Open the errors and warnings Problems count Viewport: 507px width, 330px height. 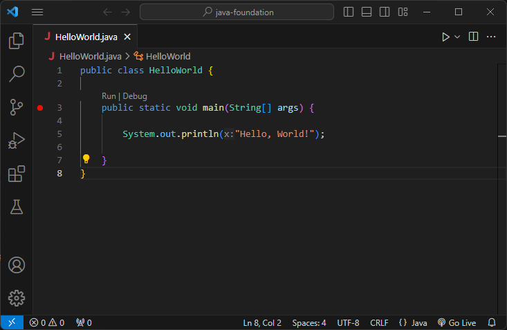click(47, 322)
